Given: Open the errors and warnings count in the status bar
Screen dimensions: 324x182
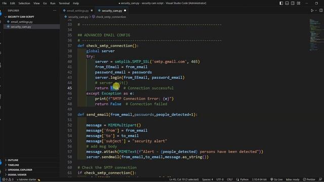Looking at the screenshot, I should pos(8,179).
